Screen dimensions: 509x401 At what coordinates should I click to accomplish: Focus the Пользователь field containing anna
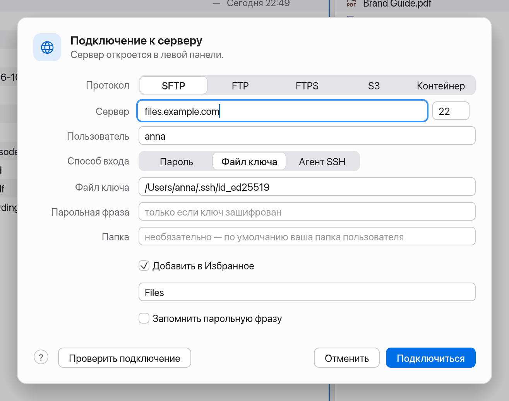click(307, 136)
